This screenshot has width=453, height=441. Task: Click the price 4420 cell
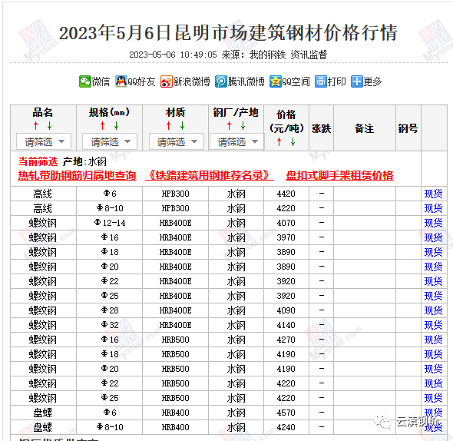coord(286,194)
